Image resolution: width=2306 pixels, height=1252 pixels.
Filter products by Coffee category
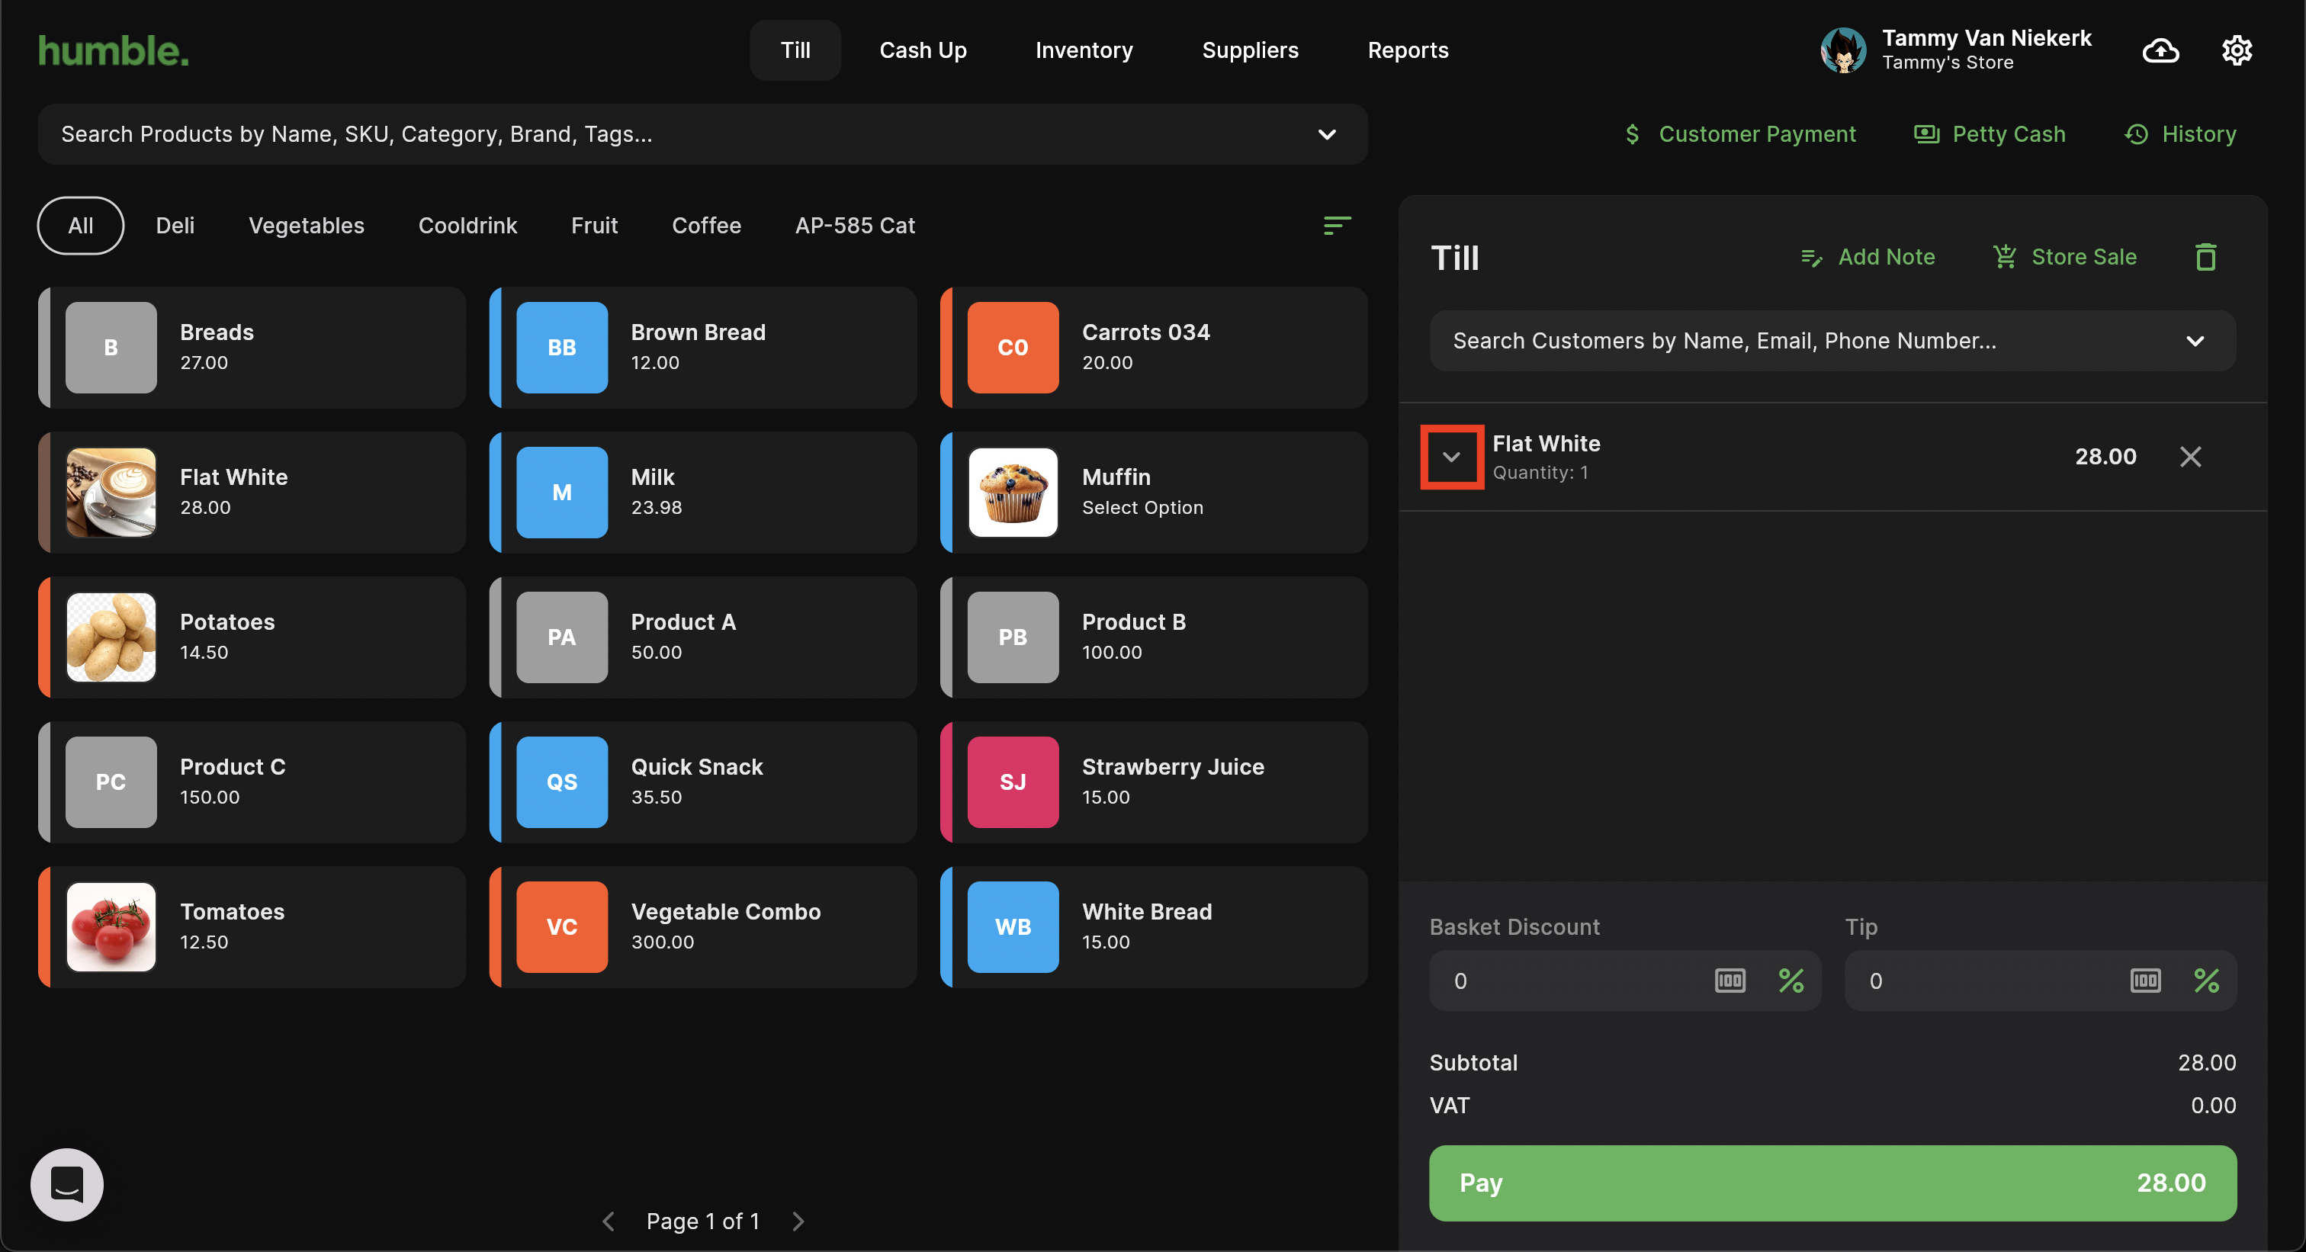[x=706, y=226]
